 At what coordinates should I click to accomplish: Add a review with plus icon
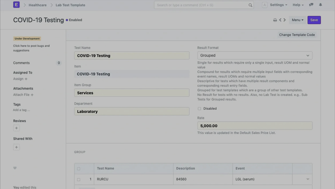point(16,128)
